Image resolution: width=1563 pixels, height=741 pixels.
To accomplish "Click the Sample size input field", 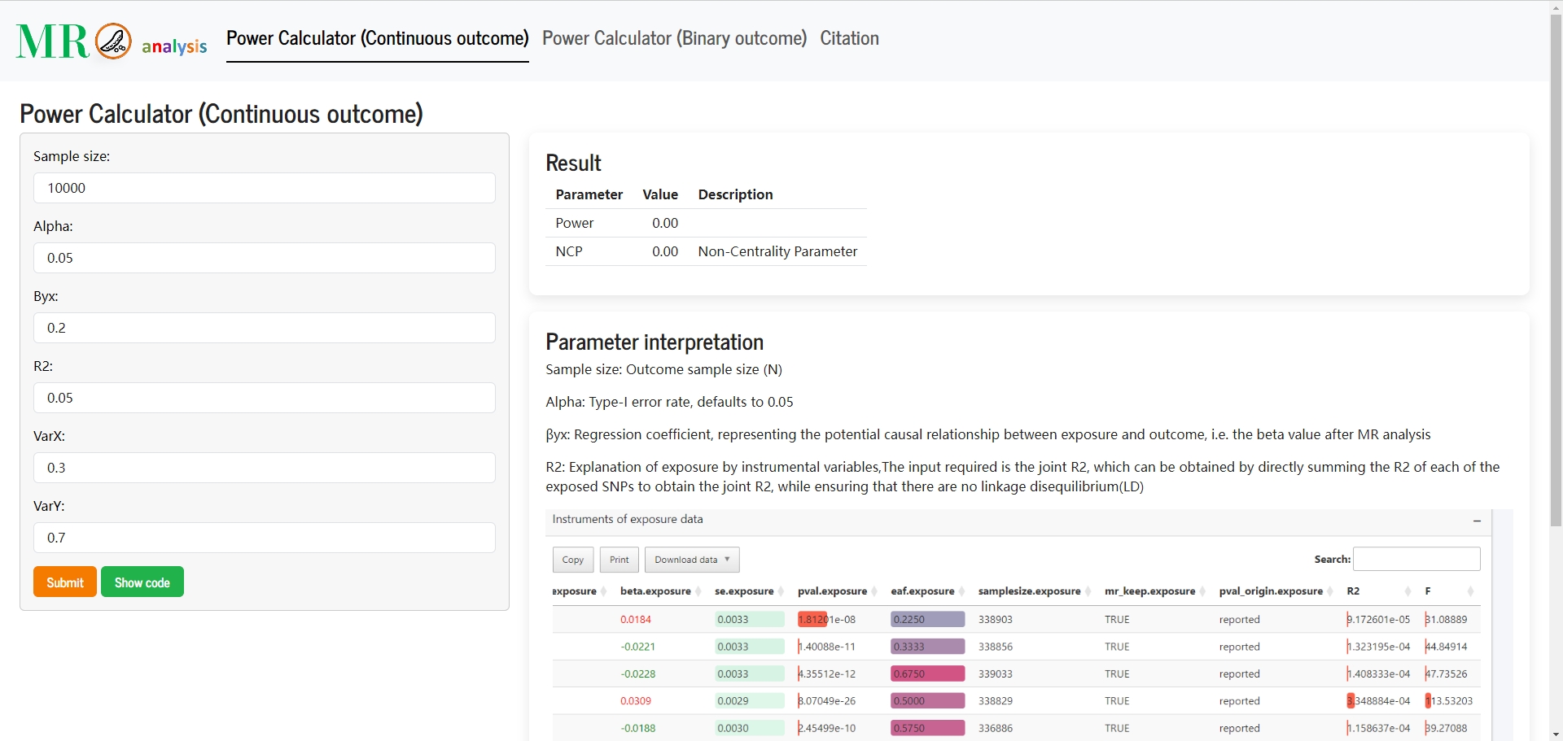I will (265, 188).
